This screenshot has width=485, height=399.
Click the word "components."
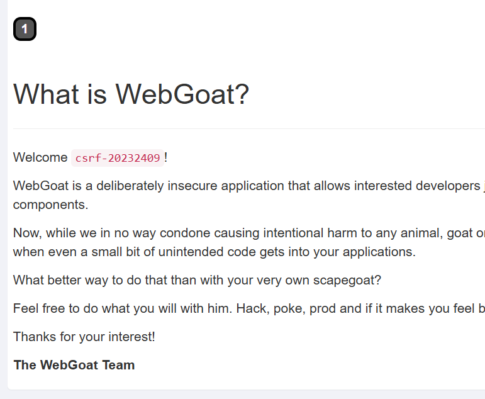(x=50, y=205)
